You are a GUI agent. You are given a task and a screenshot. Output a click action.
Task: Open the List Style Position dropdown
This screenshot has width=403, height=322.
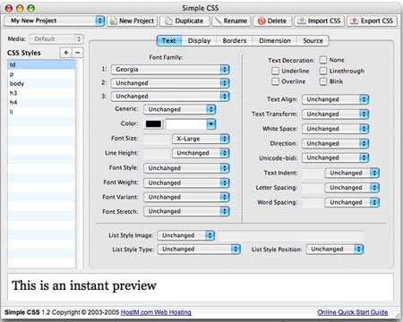click(x=335, y=250)
